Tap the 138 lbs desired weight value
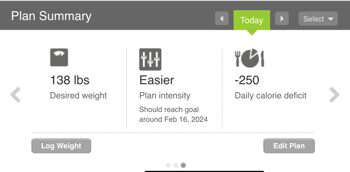350x172 pixels. coord(70,80)
